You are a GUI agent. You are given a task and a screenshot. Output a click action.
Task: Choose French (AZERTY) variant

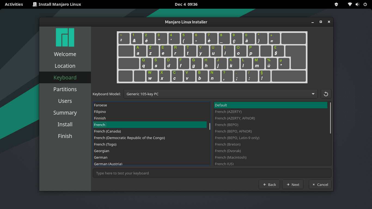coord(228,112)
